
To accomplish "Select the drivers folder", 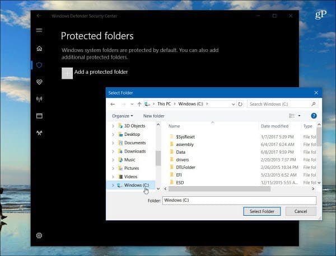I will (183, 160).
